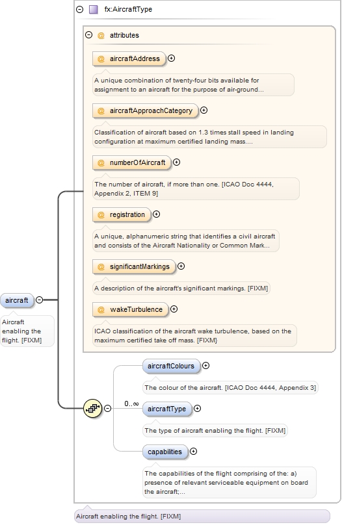Expand numberOfAircraft details
342x525 pixels.
tap(177, 162)
